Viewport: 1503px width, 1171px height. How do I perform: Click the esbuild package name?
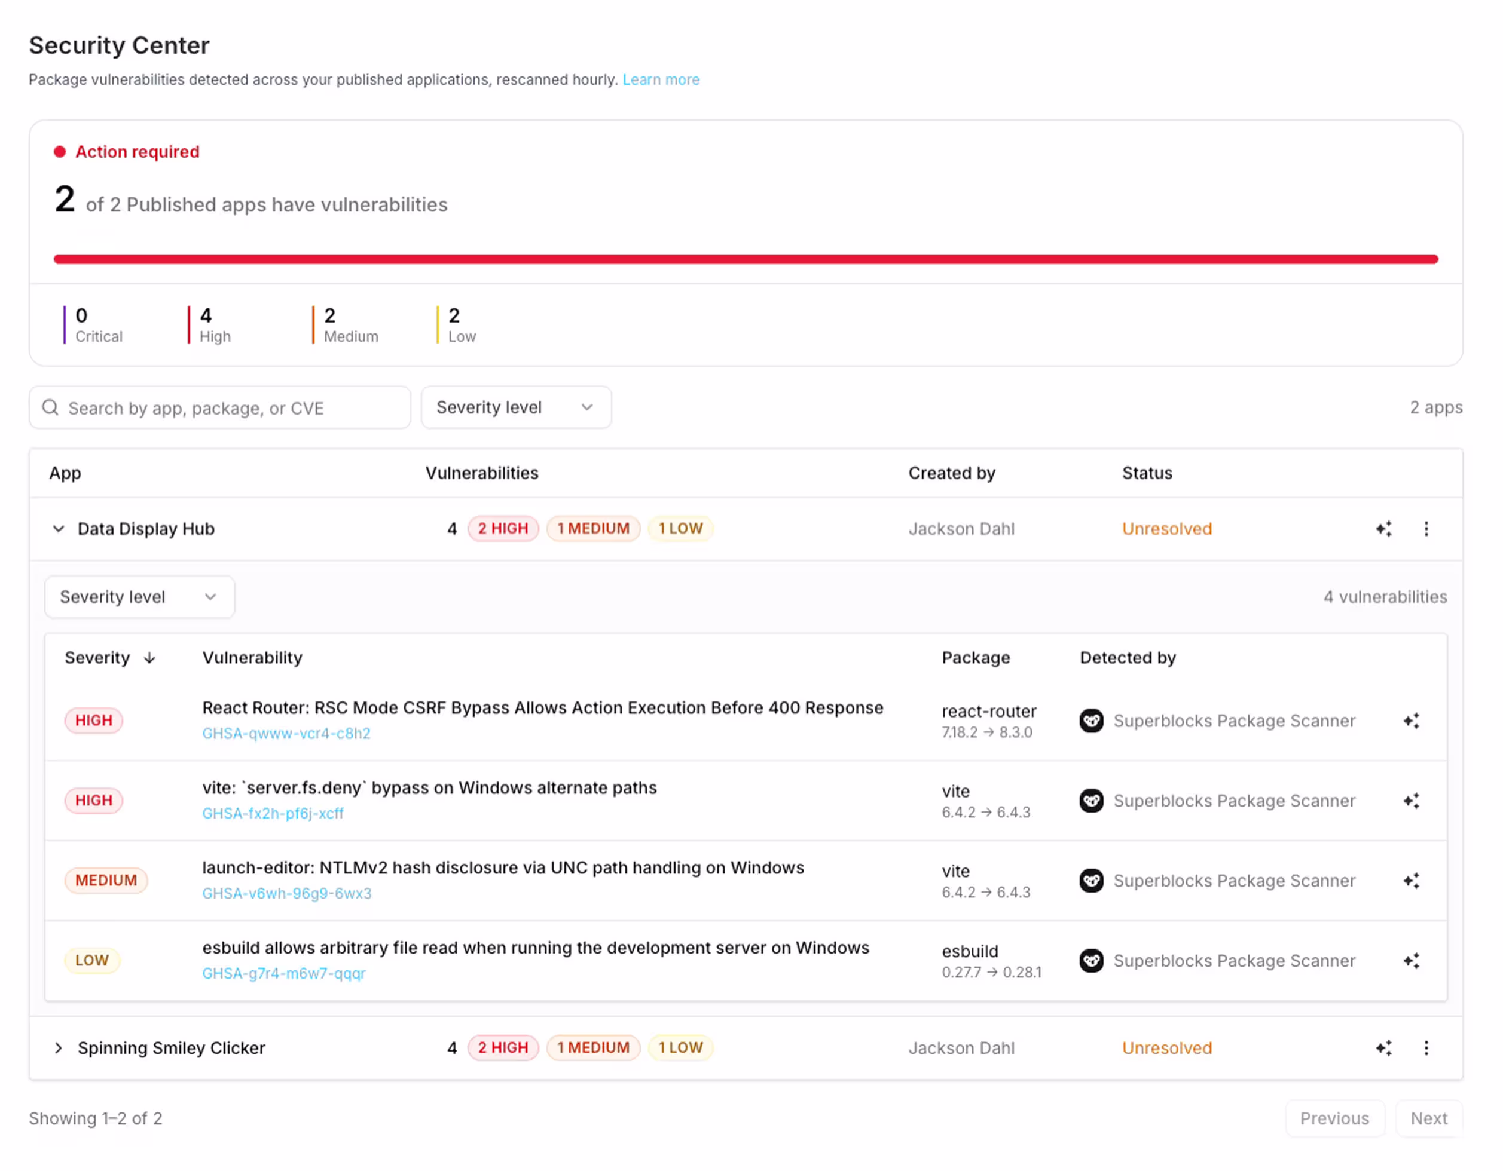click(970, 952)
